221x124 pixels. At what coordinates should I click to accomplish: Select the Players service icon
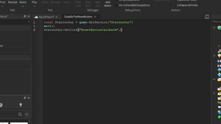219,51
